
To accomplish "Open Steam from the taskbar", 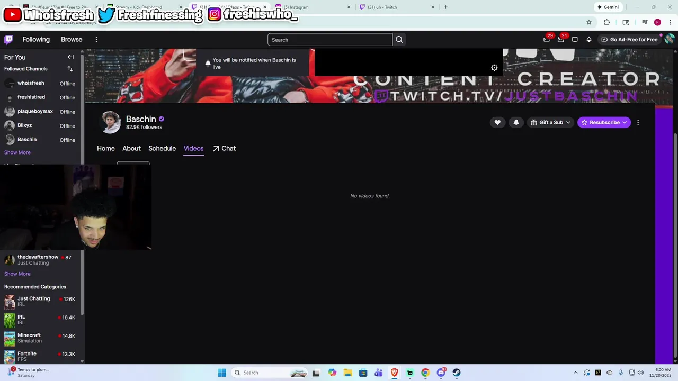I will coord(457,373).
